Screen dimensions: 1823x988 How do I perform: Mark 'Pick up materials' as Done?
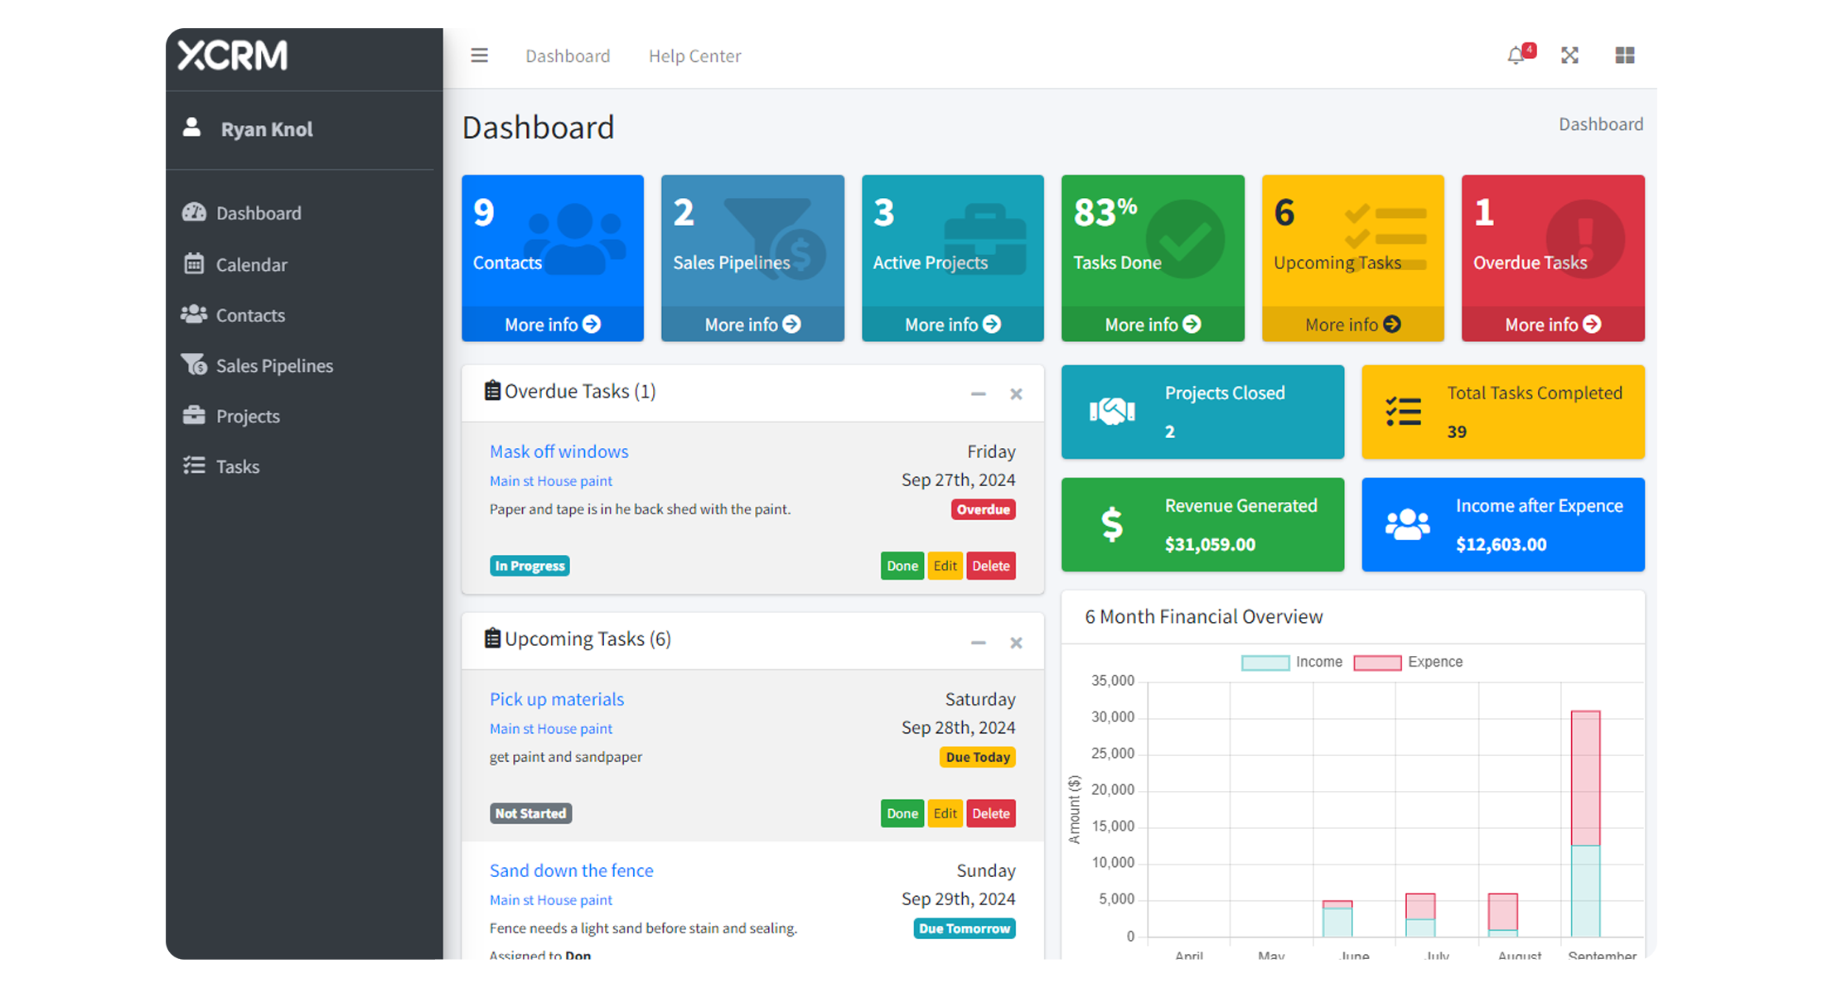(902, 813)
